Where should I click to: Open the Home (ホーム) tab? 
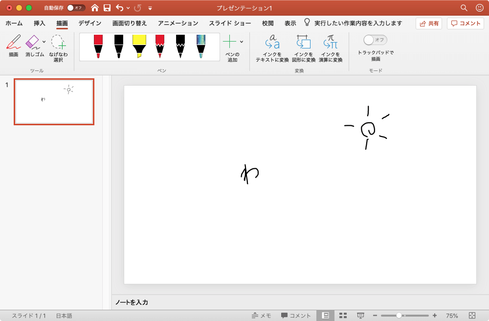click(x=14, y=23)
